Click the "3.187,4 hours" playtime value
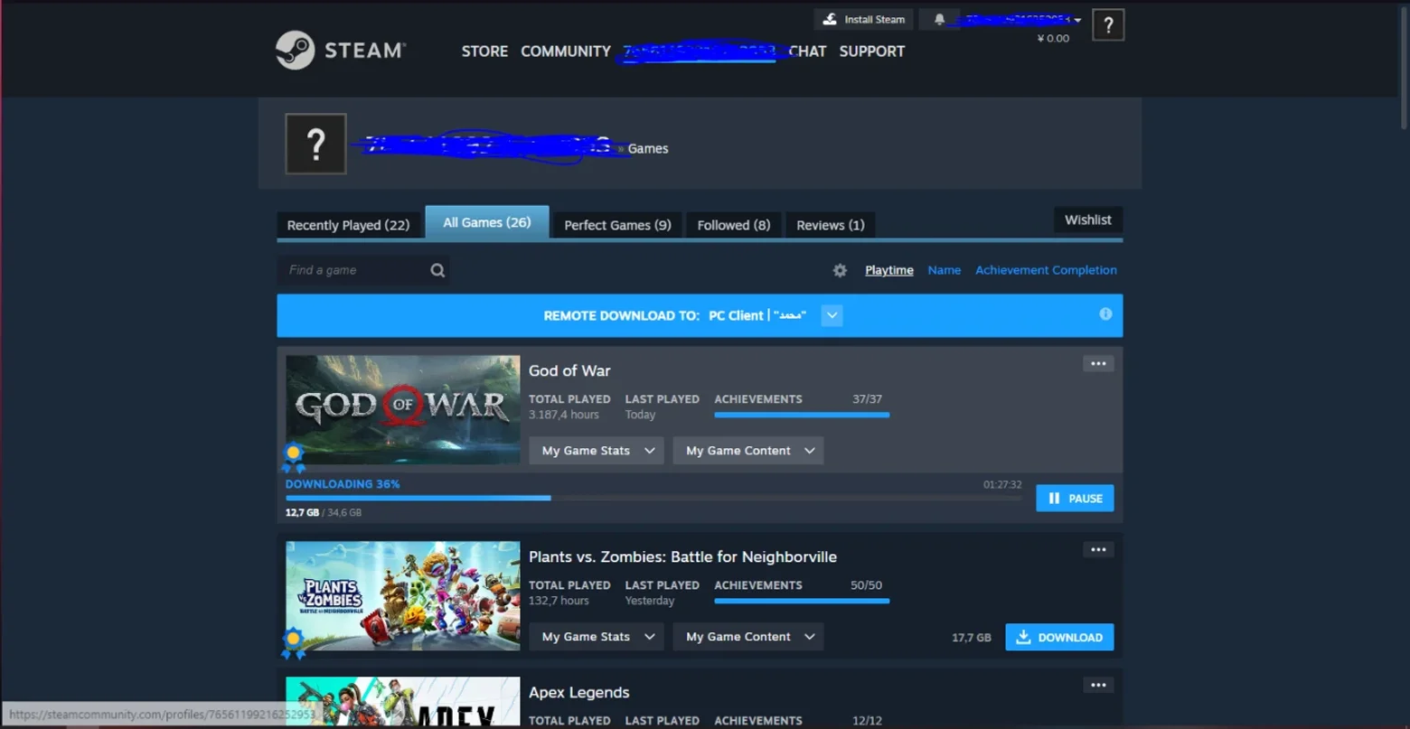 564,415
